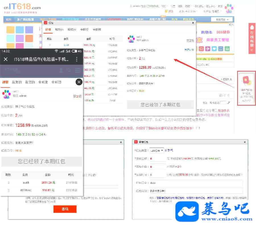Click the light blue color tile in first row
The image size is (256, 225).
point(20,30)
